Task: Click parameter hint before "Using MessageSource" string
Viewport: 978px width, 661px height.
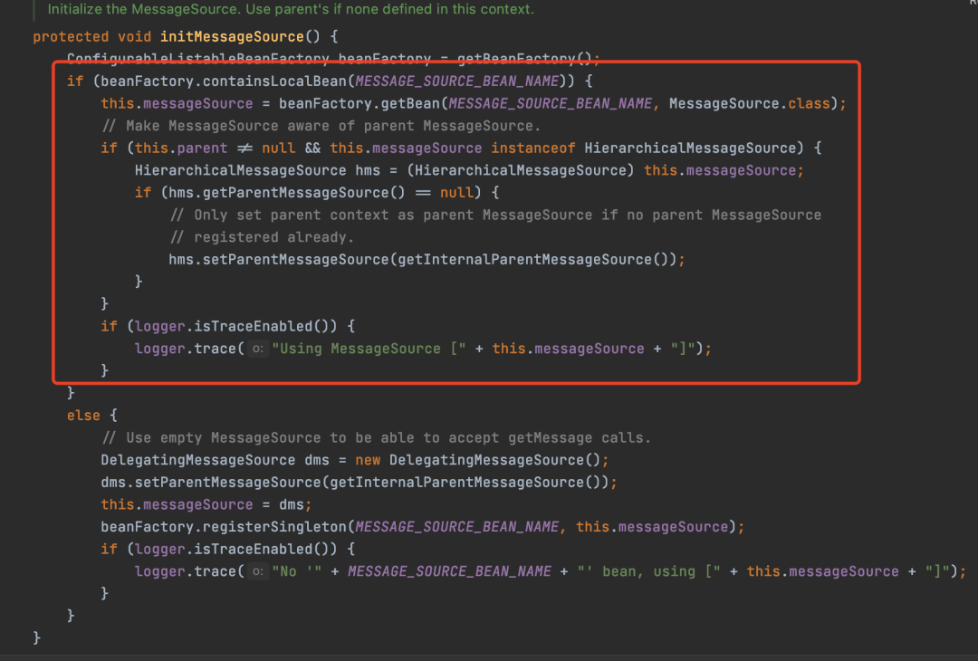Action: click(x=257, y=349)
